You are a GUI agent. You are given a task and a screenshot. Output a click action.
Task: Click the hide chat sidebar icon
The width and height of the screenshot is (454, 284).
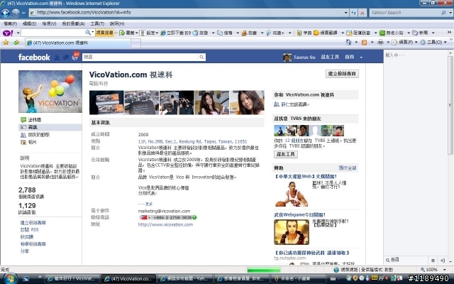pyautogui.click(x=443, y=261)
